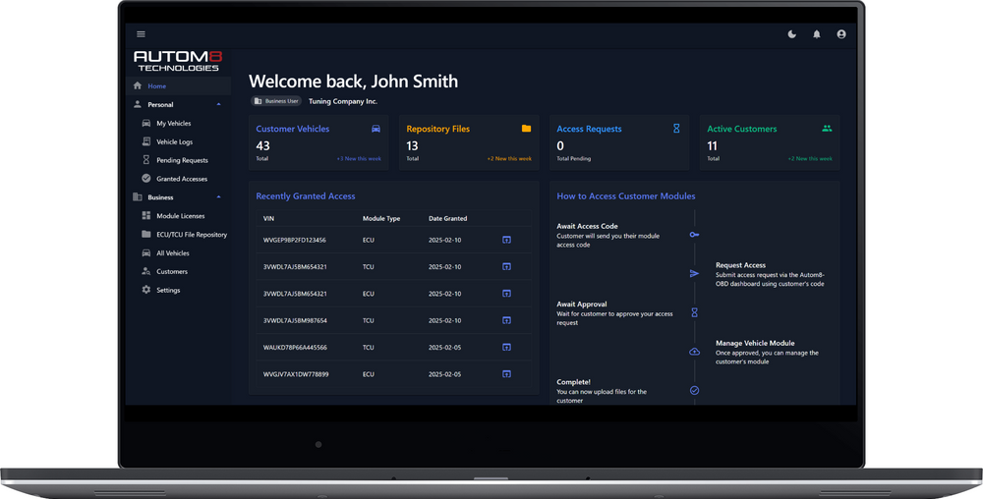Go to Home in sidebar
The width and height of the screenshot is (983, 499).
point(156,86)
